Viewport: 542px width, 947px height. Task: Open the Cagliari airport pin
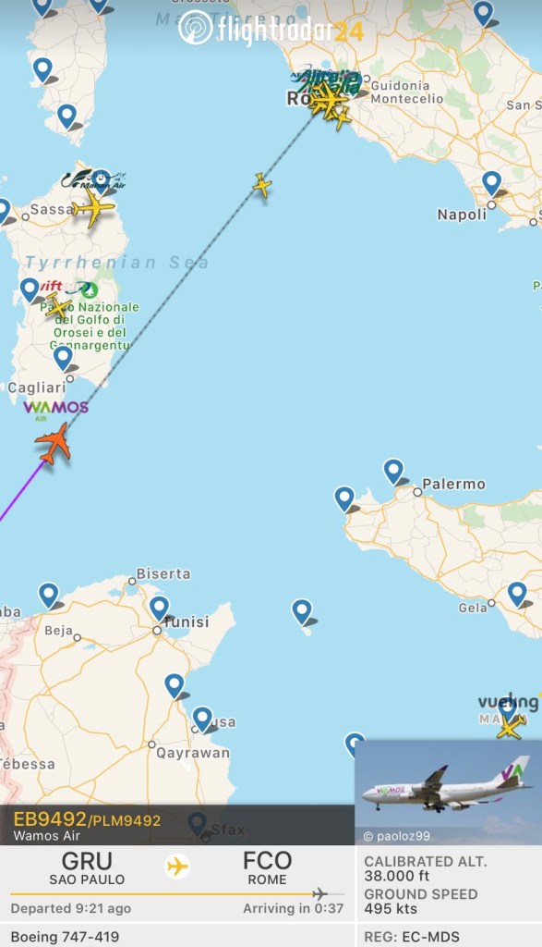click(64, 359)
